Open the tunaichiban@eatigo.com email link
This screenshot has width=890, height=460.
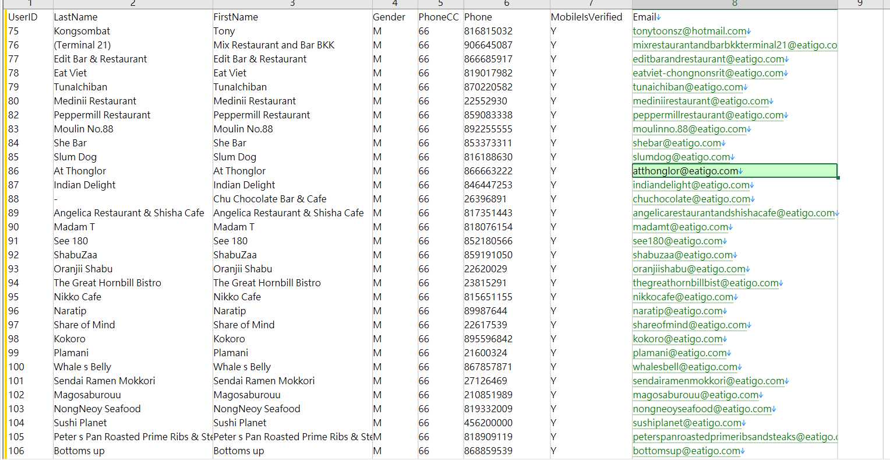[x=688, y=87]
